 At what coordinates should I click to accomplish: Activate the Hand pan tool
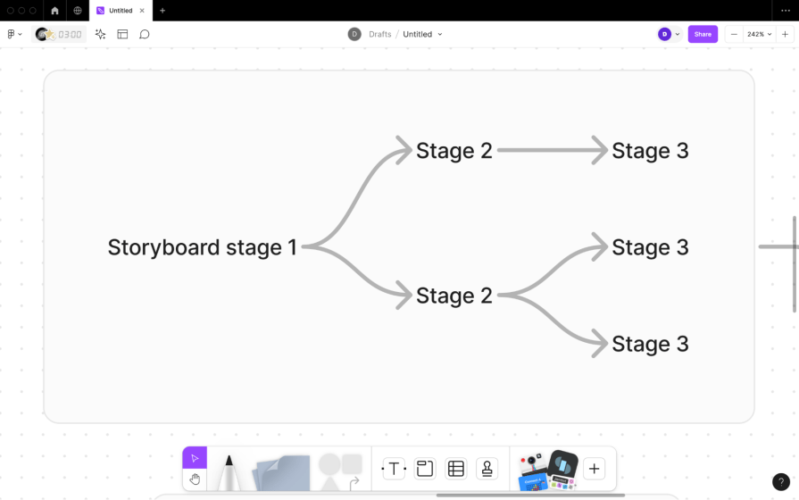(195, 479)
